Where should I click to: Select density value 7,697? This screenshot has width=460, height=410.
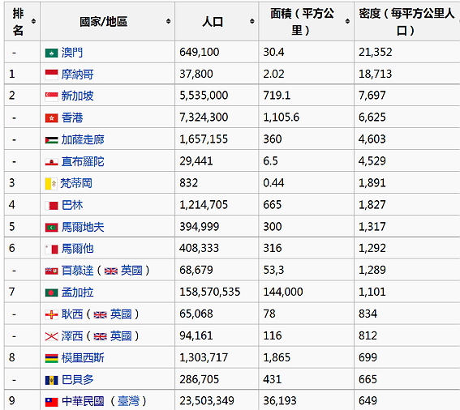[372, 96]
